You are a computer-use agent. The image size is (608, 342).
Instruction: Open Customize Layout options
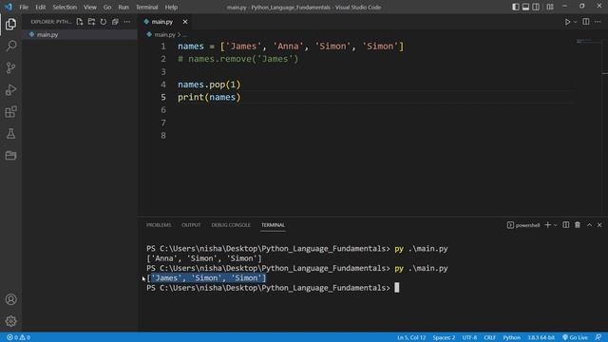tap(550, 7)
